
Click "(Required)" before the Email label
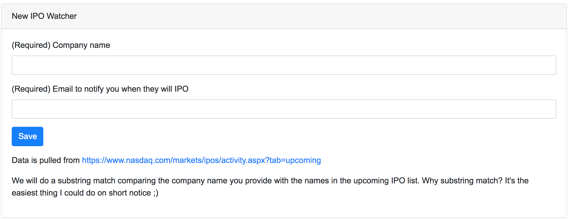(31, 89)
